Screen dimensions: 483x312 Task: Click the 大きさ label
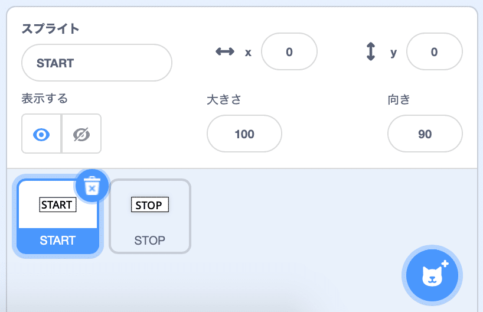point(224,100)
